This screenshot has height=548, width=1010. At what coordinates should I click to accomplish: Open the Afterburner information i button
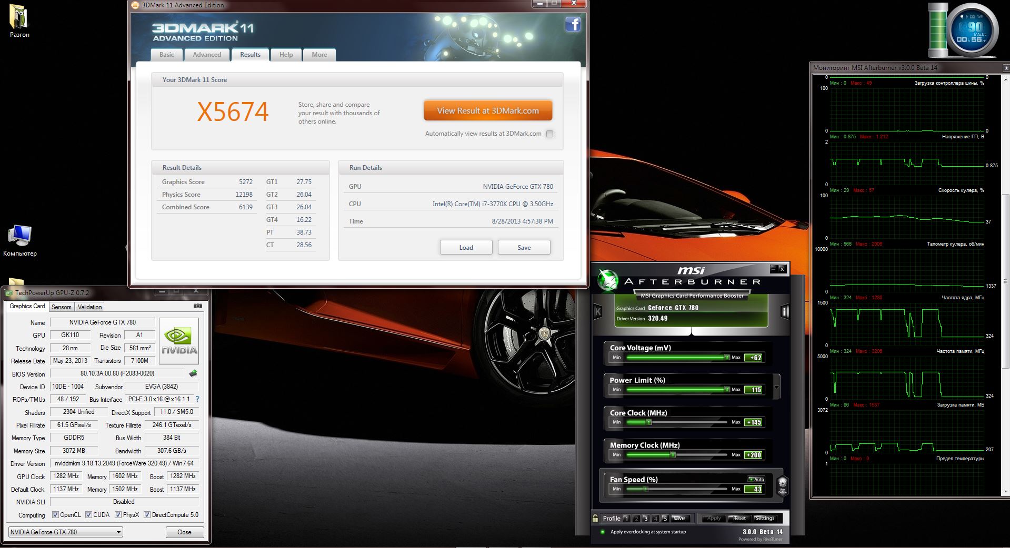(785, 311)
